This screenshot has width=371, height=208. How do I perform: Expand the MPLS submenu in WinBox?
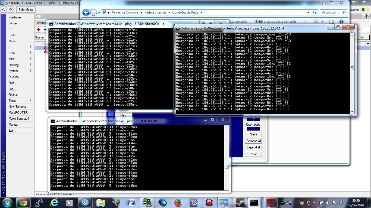(20, 59)
